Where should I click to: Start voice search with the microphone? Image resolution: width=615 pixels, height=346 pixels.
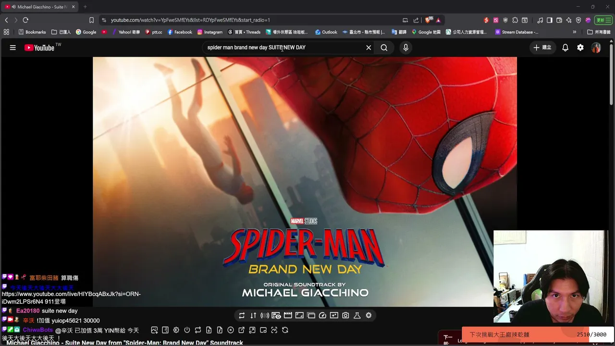(x=406, y=48)
